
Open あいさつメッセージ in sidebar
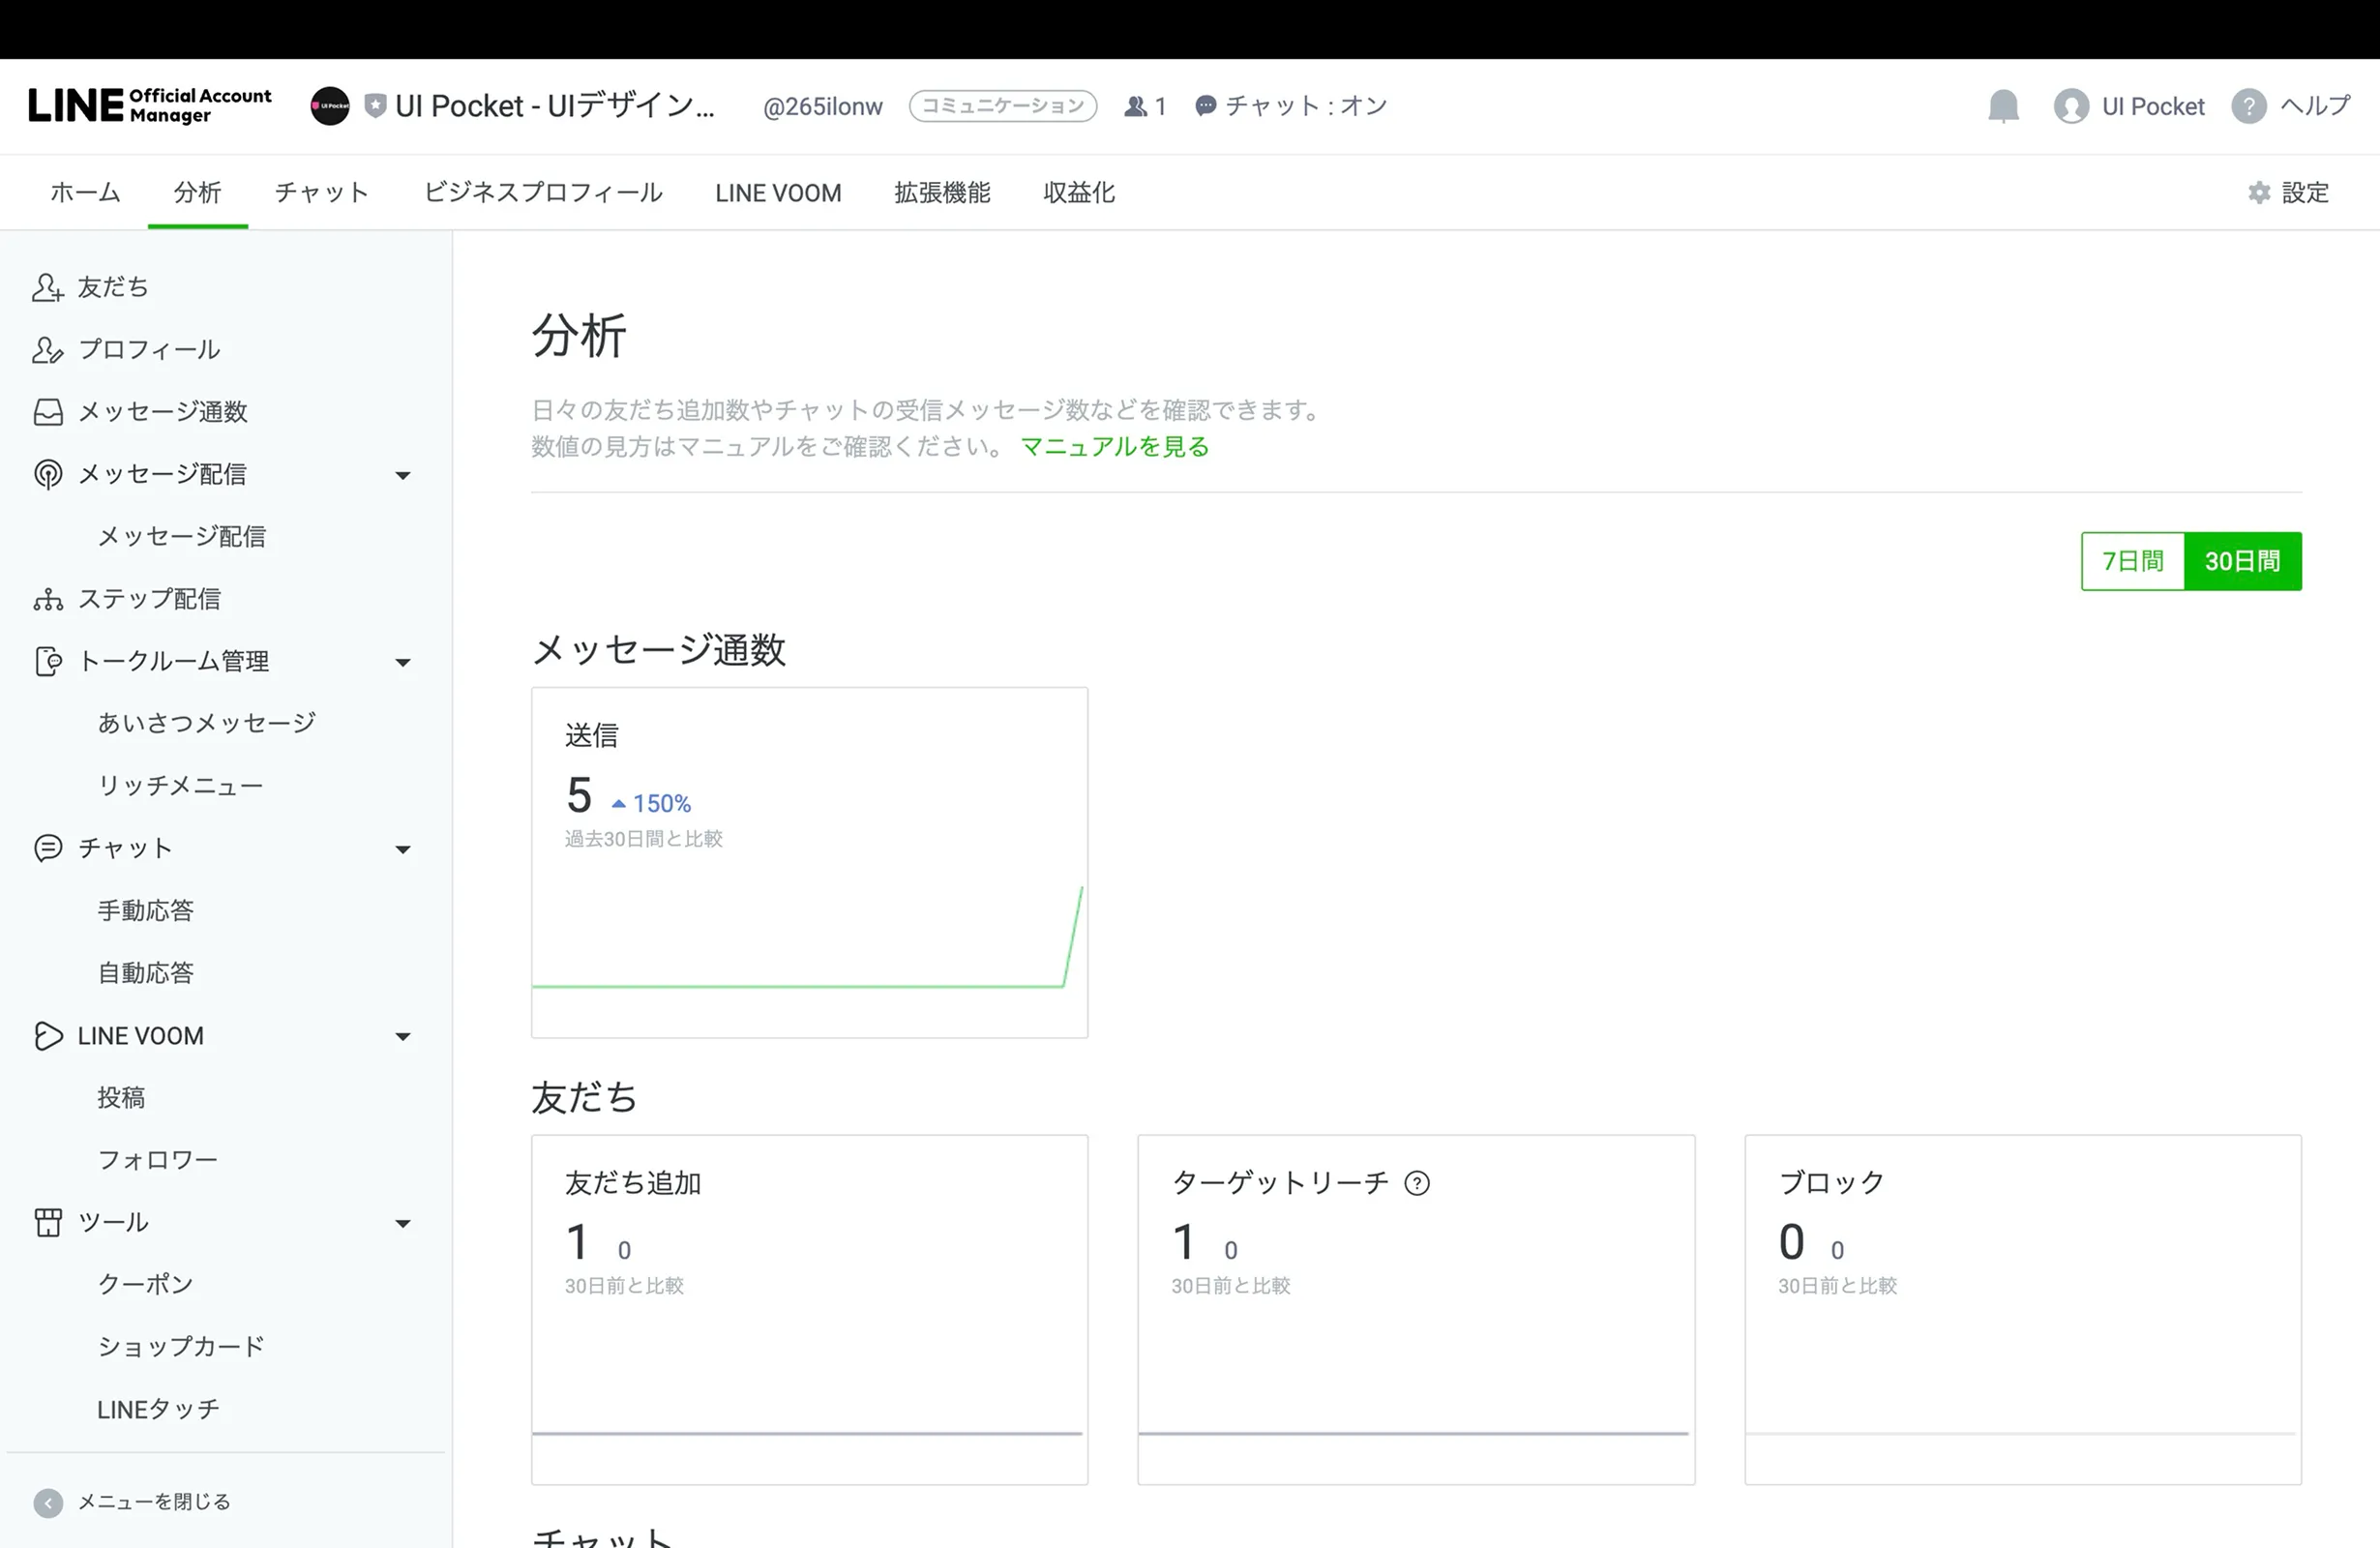pos(207,723)
